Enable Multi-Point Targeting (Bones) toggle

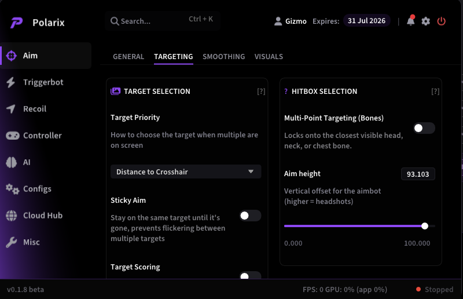pos(424,128)
